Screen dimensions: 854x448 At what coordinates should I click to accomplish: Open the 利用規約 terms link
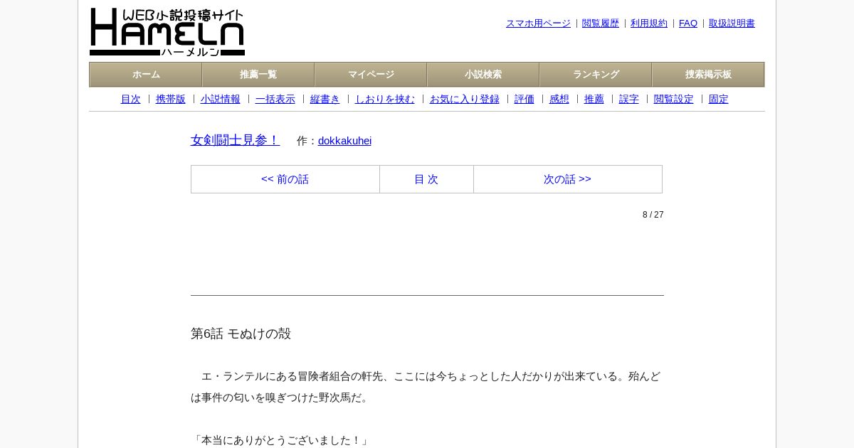(x=649, y=23)
